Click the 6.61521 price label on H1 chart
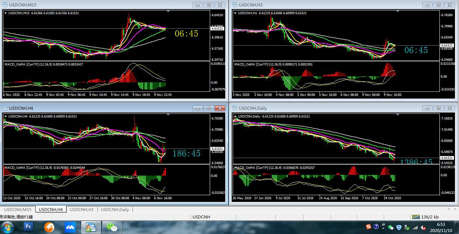 (447, 45)
